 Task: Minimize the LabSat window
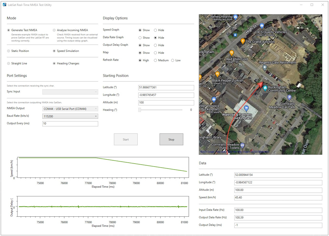(x=301, y=5)
